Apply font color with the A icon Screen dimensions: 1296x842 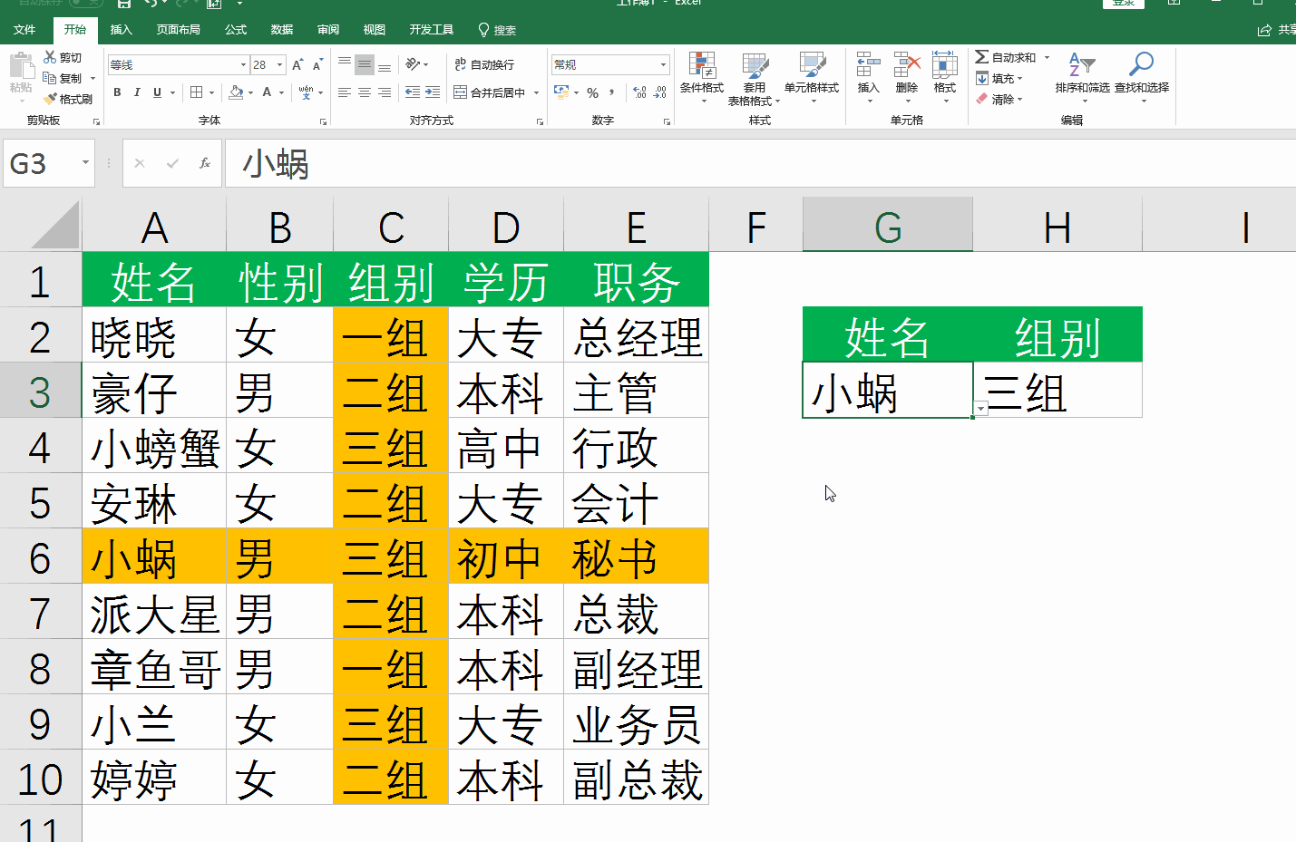pos(267,92)
